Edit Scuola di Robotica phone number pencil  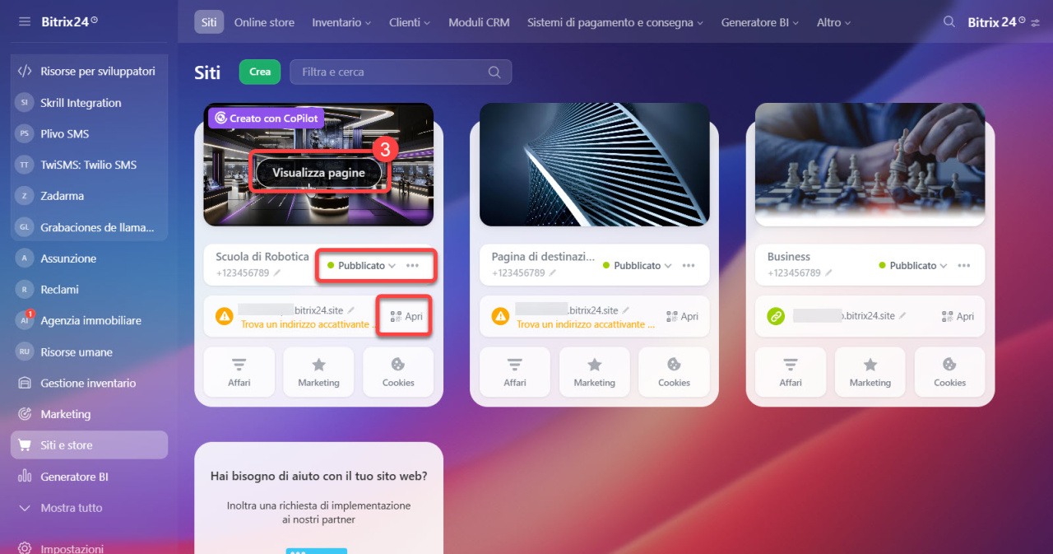point(277,272)
